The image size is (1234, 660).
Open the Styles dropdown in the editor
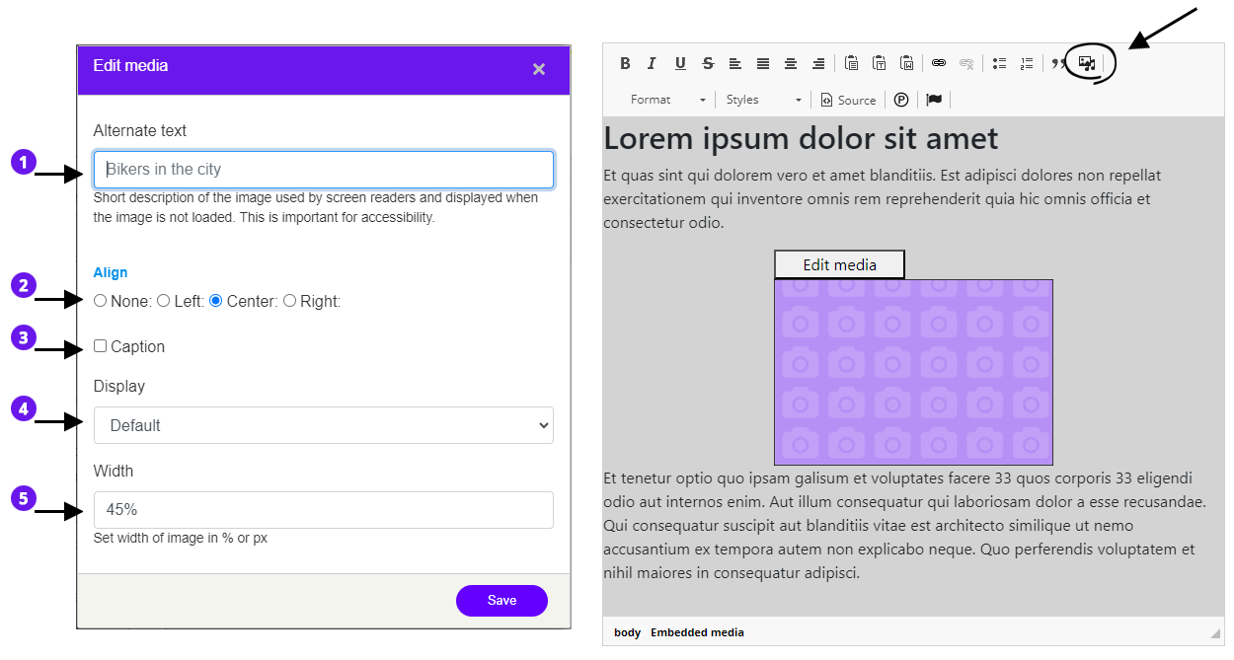(x=764, y=100)
